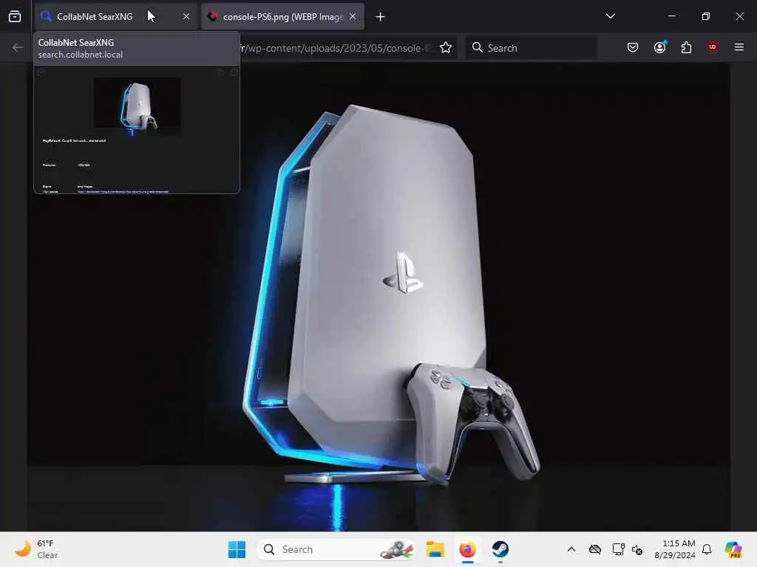Open the uBlock Origin extension icon
Screen dimensions: 757x567
pos(713,47)
